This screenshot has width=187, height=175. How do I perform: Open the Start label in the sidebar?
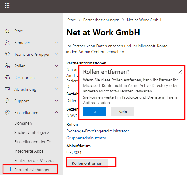(18, 31)
